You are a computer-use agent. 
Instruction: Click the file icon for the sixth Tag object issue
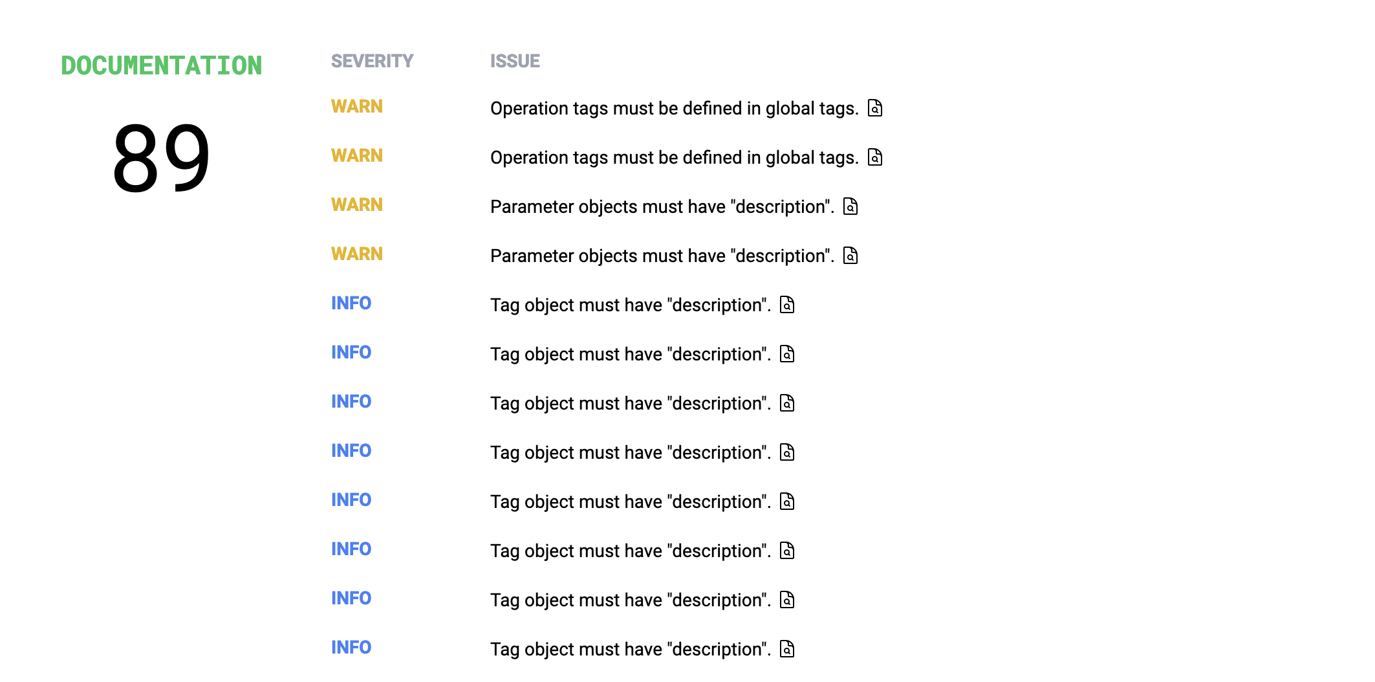(x=787, y=551)
